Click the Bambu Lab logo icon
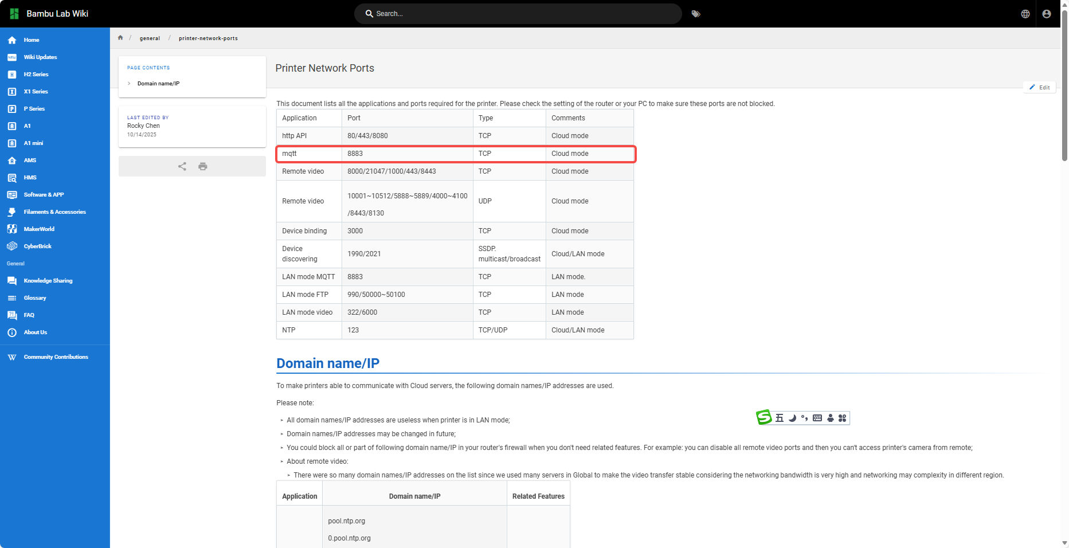Viewport: 1069px width, 548px height. coord(14,13)
